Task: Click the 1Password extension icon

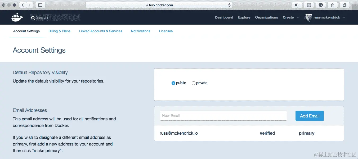Action: pos(309,5)
